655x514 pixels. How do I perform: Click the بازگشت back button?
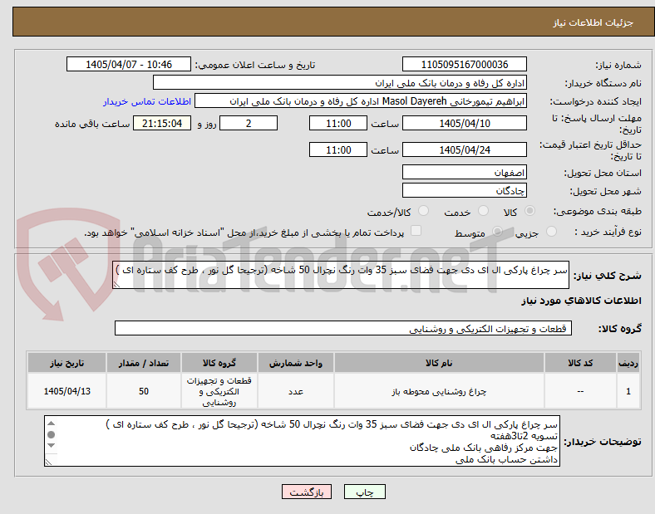[x=307, y=492]
